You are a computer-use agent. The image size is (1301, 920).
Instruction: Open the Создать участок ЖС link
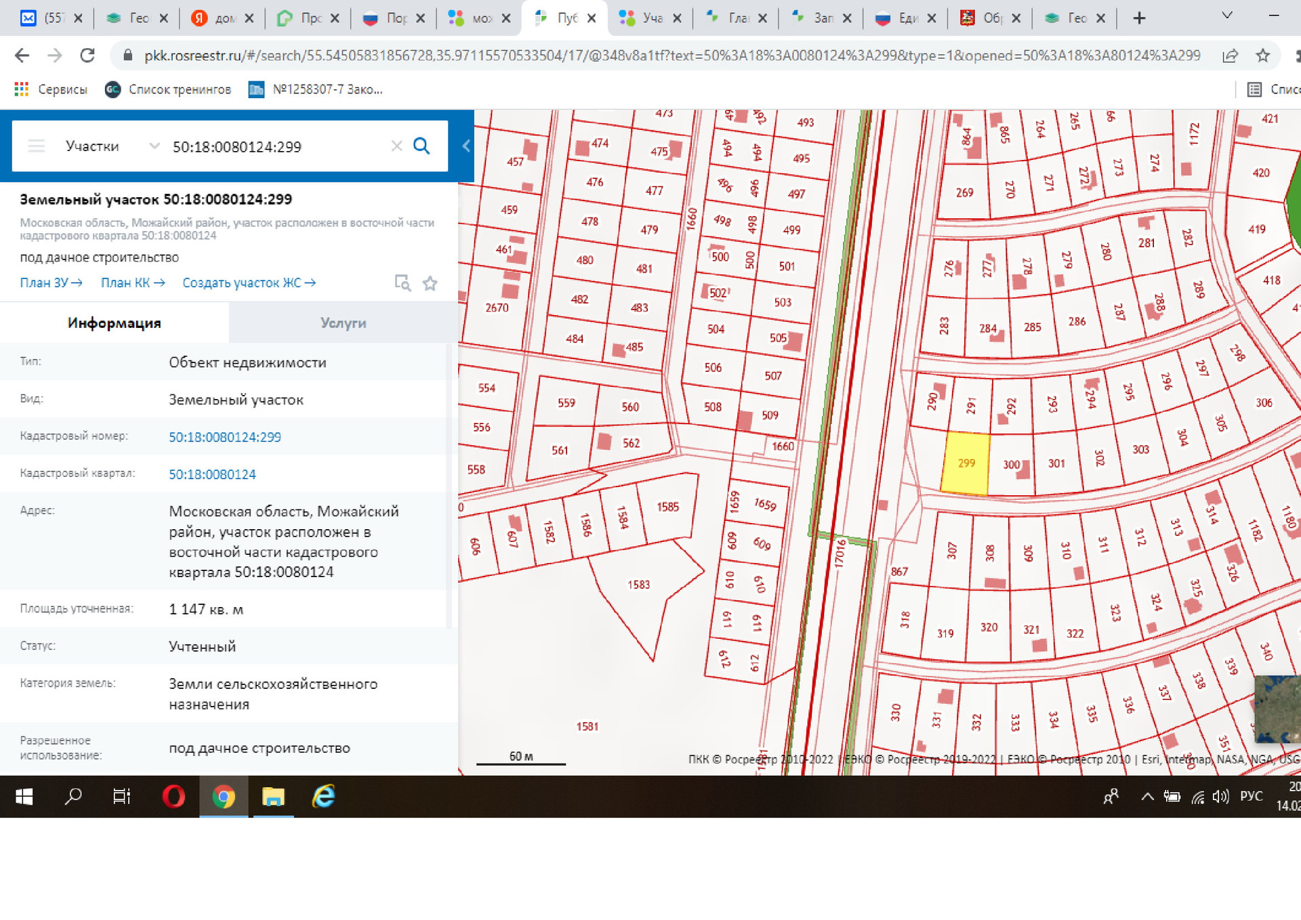tap(249, 283)
